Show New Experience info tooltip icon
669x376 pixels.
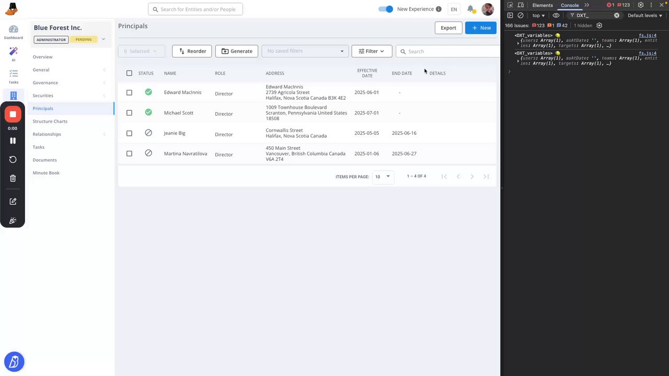pyautogui.click(x=439, y=9)
